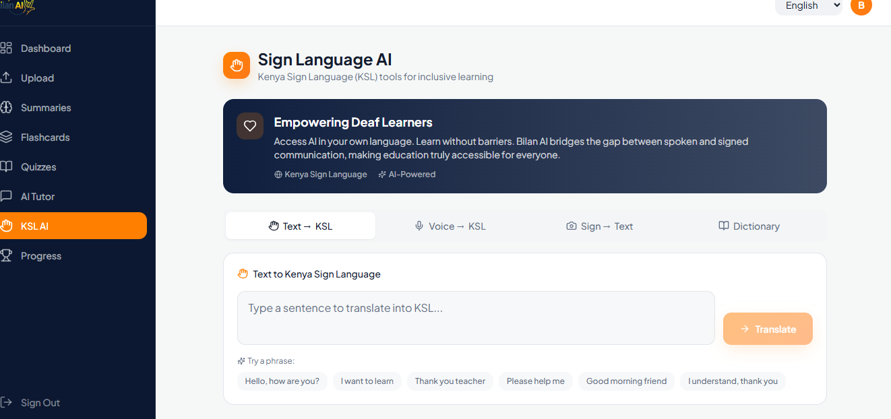Click the Upload arrow icon
This screenshot has height=419, width=891.
pyautogui.click(x=6, y=77)
